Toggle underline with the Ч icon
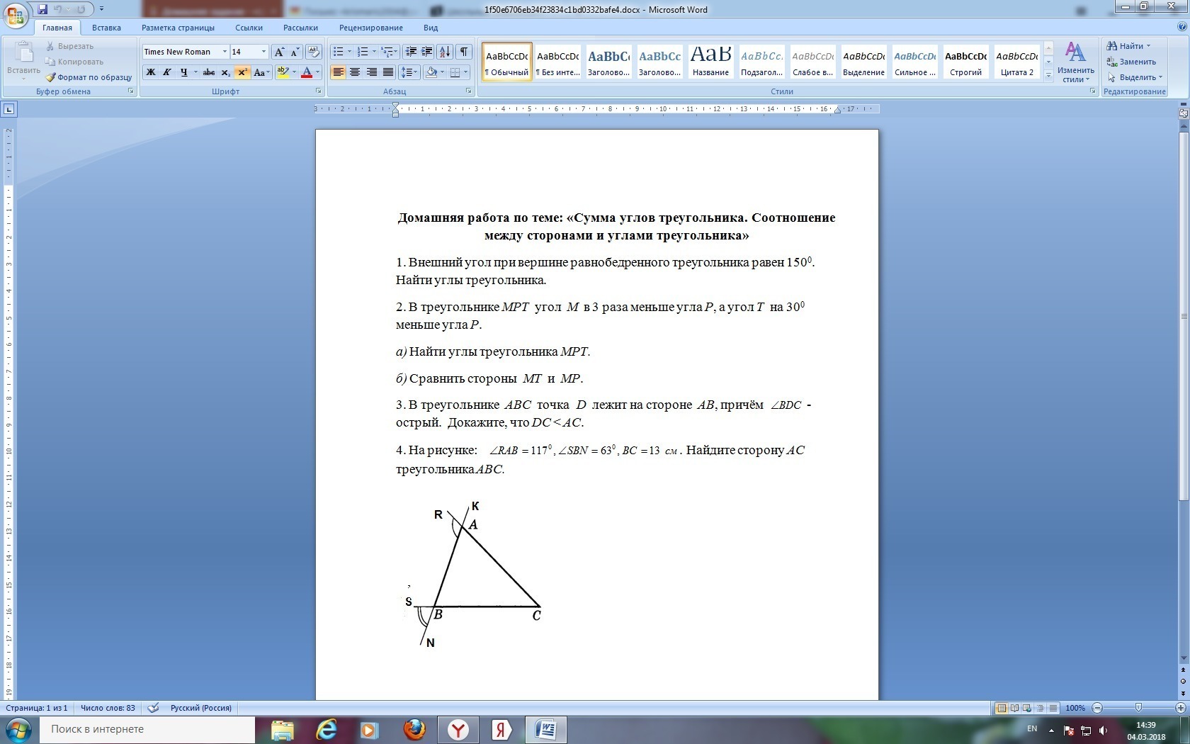Viewport: 1190px width, 744px height. pyautogui.click(x=183, y=72)
